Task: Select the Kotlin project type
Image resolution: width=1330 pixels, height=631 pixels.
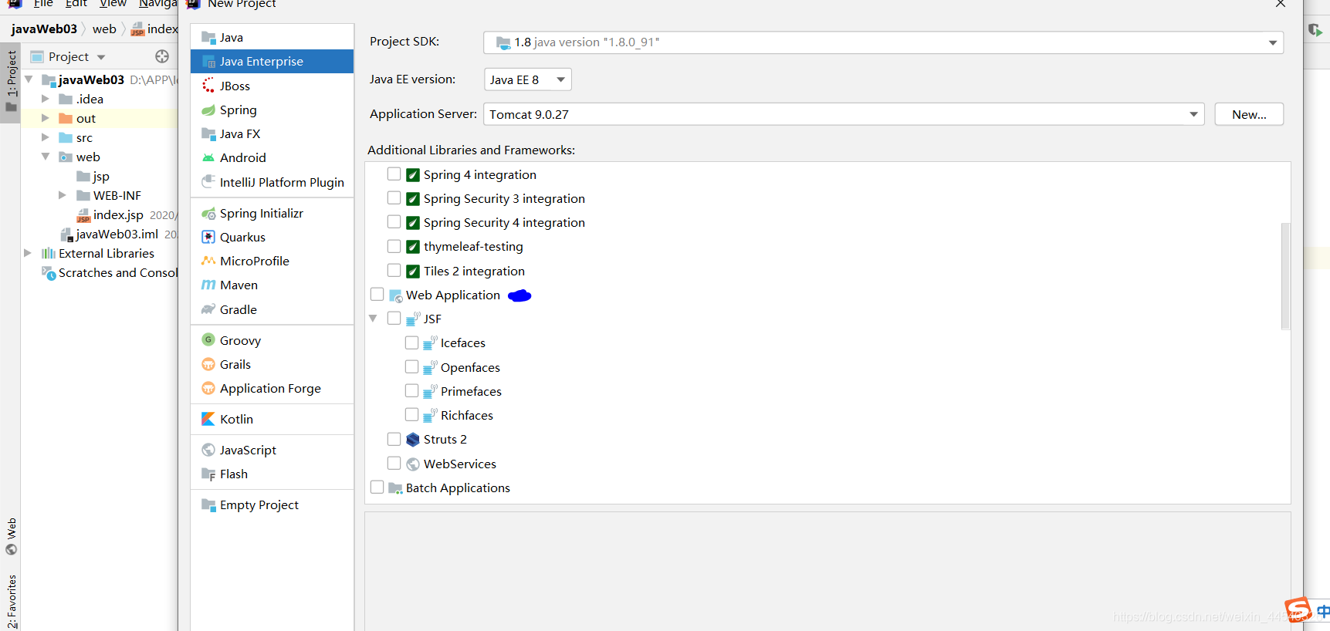Action: click(272, 419)
